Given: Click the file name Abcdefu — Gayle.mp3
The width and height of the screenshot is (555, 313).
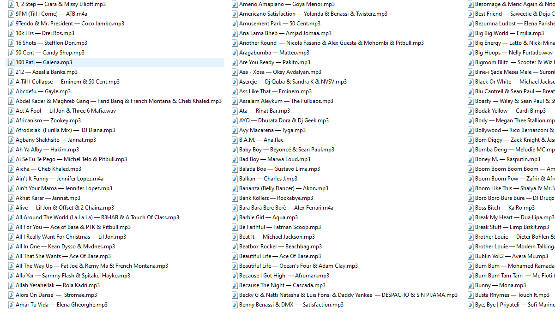Looking at the screenshot, I should [x=43, y=91].
